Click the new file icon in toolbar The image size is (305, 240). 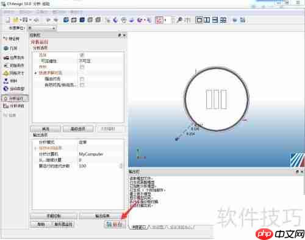tap(7, 20)
